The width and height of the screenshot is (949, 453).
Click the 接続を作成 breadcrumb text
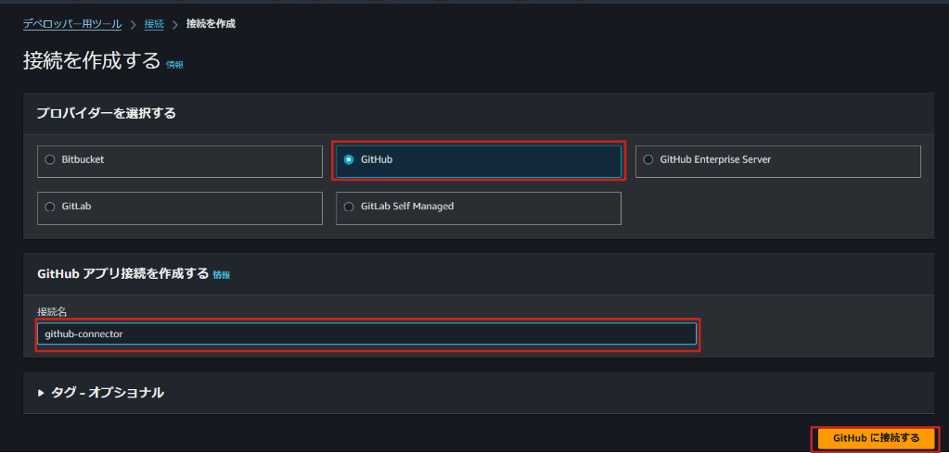pos(211,24)
